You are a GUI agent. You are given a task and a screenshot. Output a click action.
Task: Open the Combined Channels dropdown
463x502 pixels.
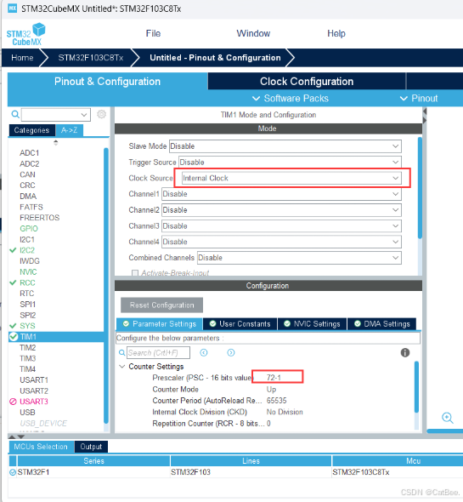click(x=299, y=258)
